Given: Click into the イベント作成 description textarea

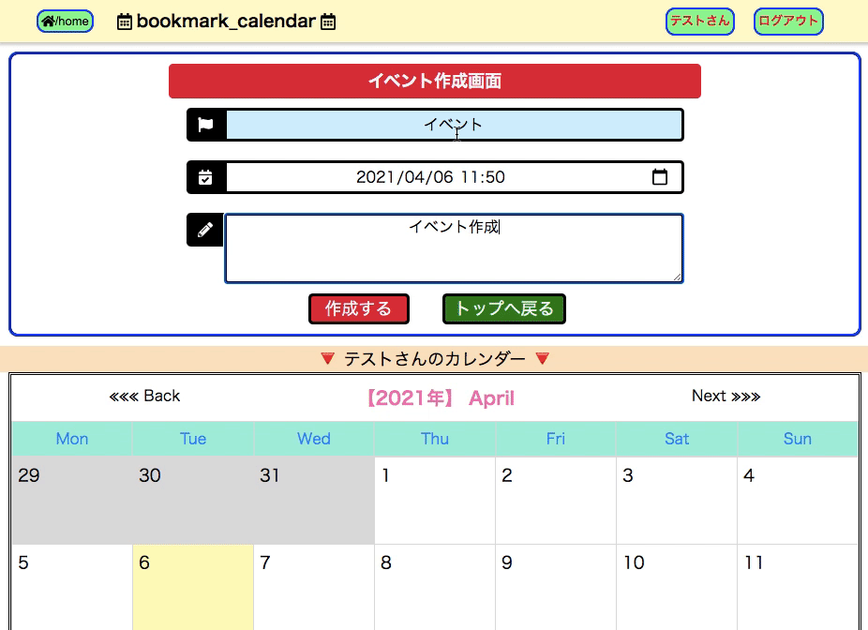Looking at the screenshot, I should click(454, 248).
